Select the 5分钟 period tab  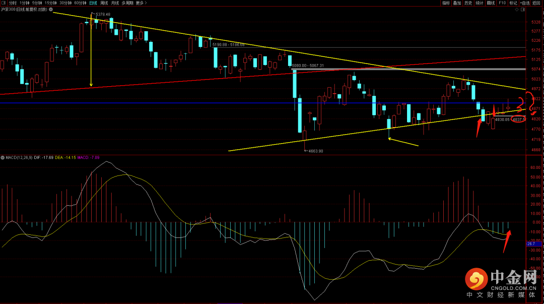pos(37,3)
